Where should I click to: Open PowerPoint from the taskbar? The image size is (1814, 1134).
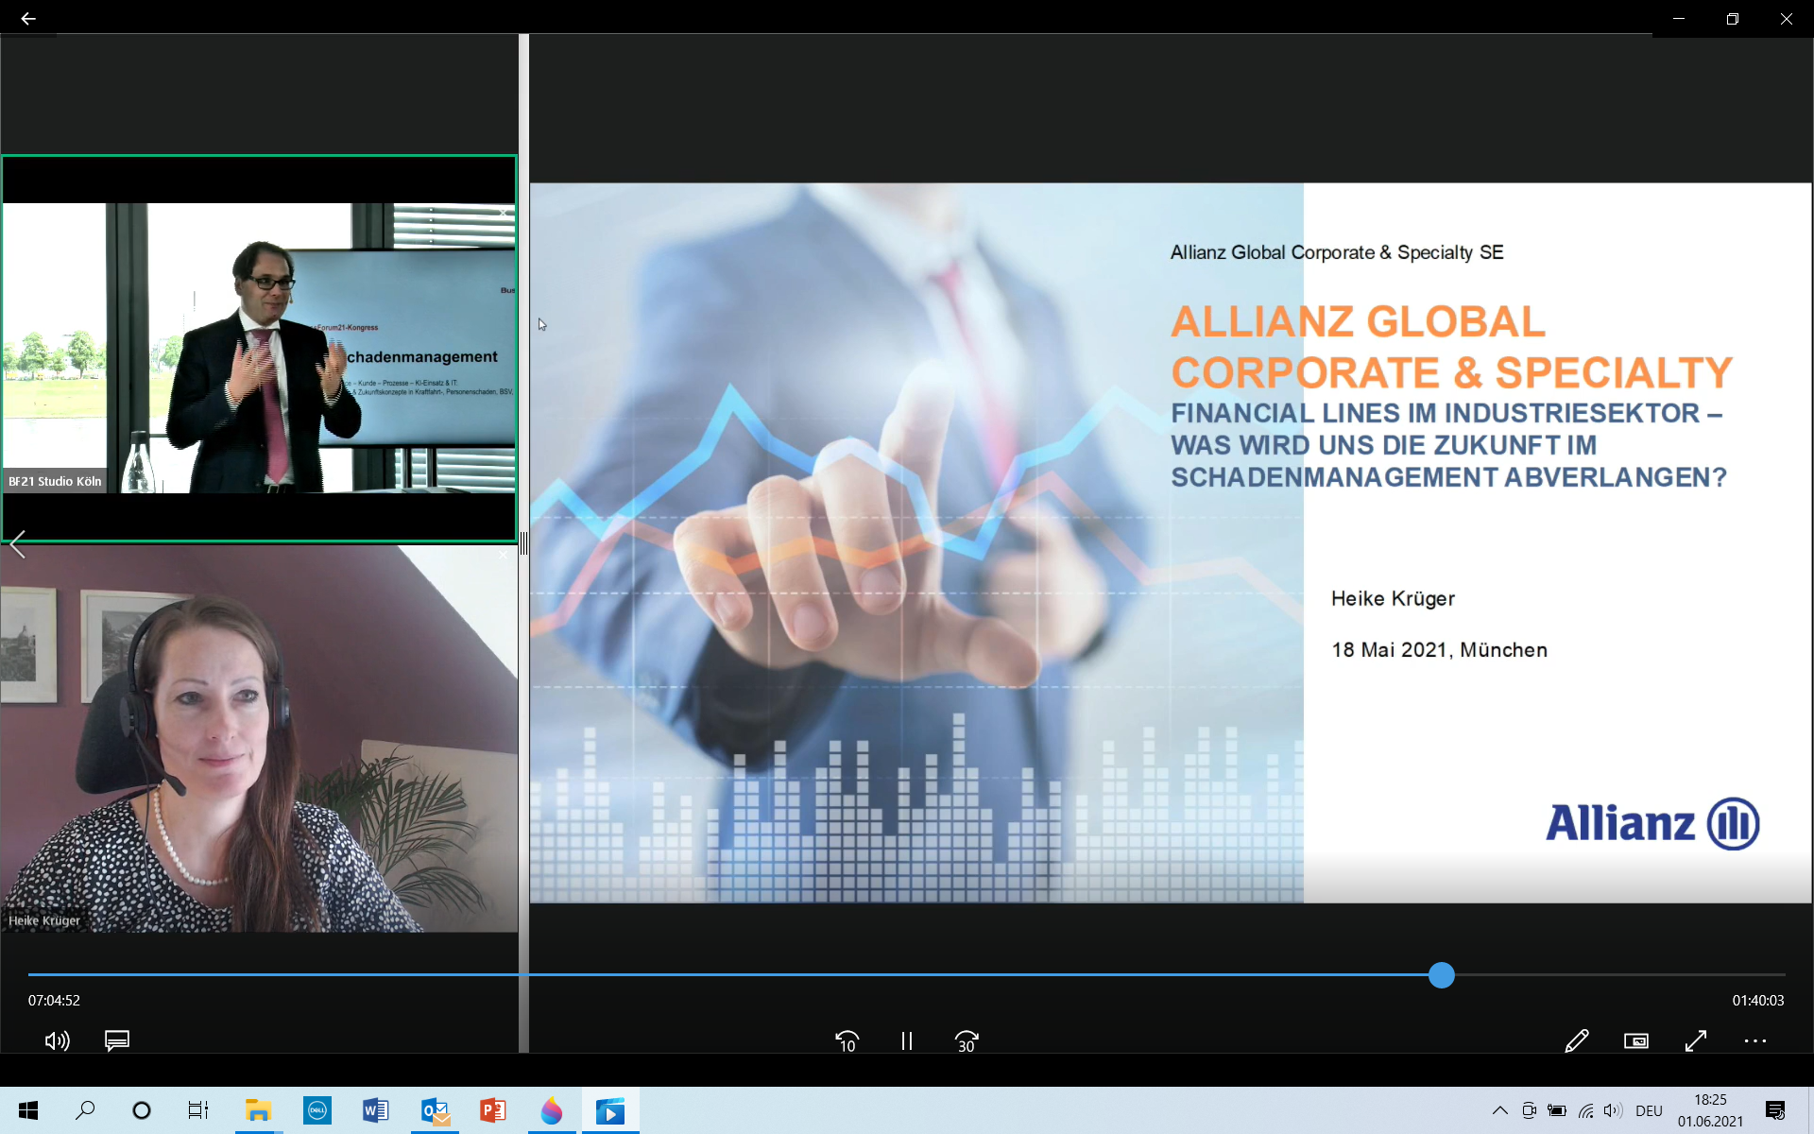tap(492, 1110)
